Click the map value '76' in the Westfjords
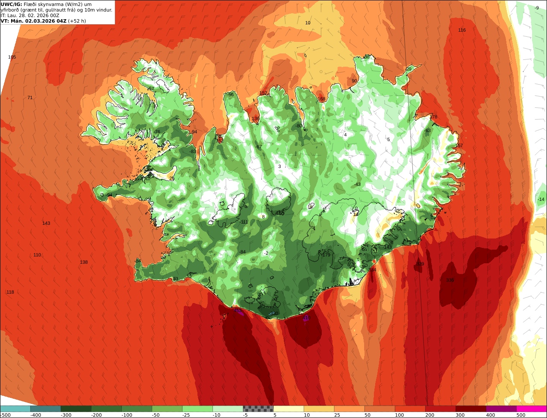This screenshot has height=418, width=547. click(157, 132)
